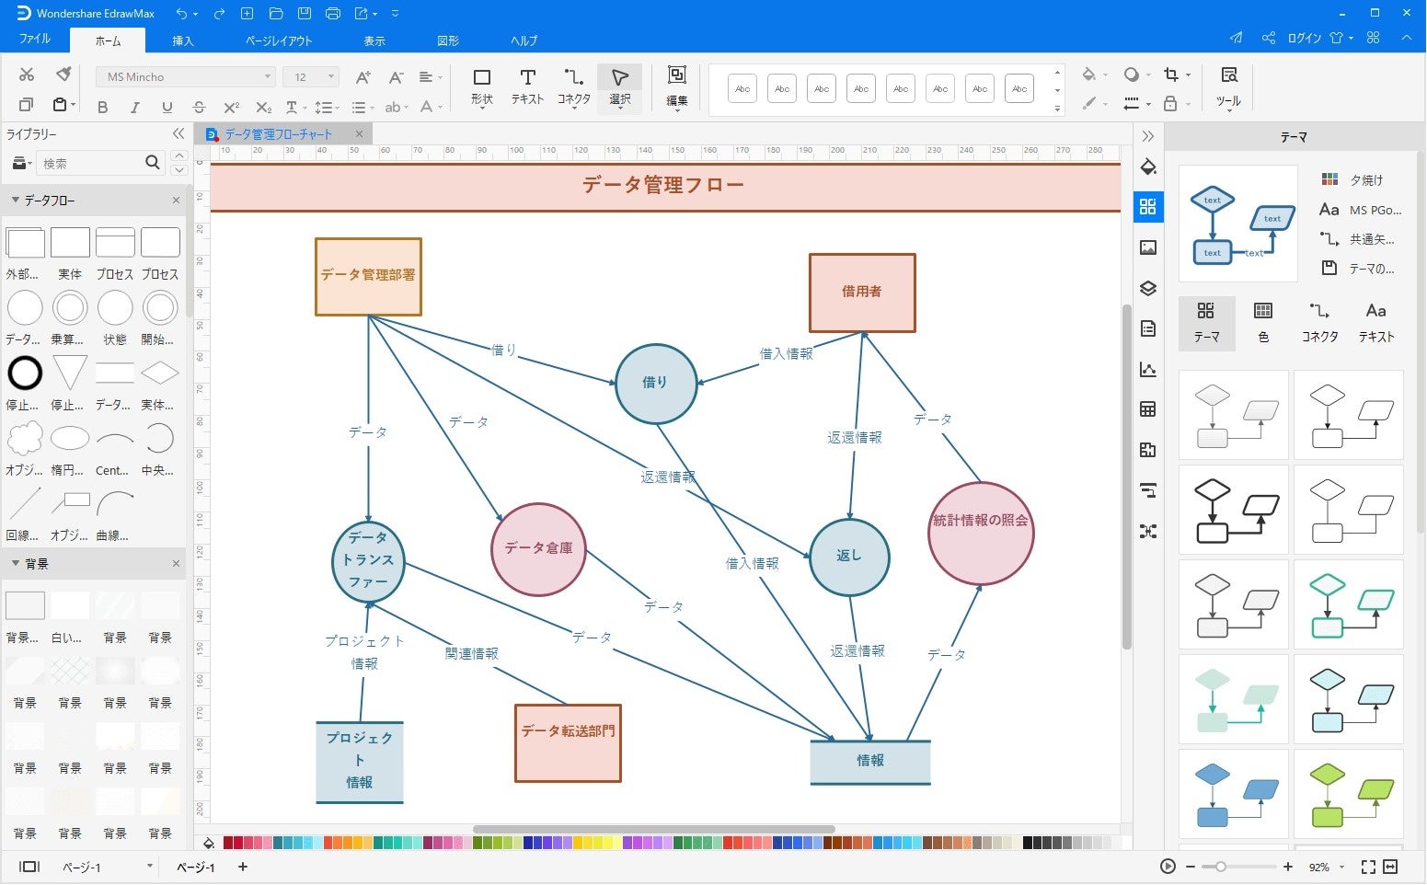Activate the Format Painter brush
Viewport: 1427px width, 885px height.
[63, 75]
